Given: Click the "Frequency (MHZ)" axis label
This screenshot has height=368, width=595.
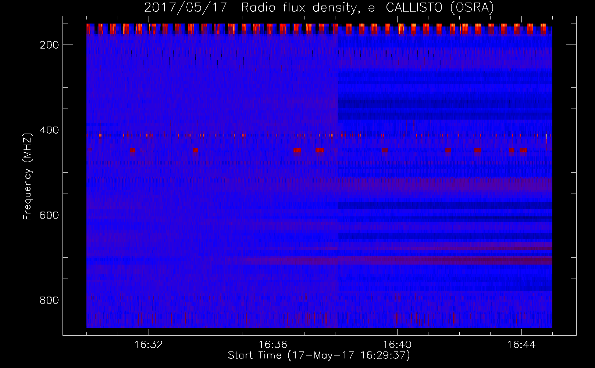Looking at the screenshot, I should (x=28, y=176).
